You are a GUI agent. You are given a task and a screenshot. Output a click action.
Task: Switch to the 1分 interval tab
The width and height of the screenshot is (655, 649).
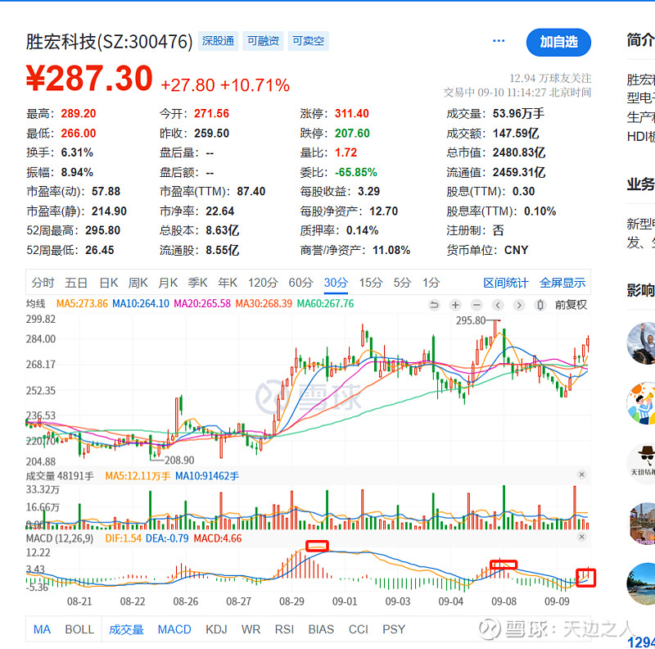coord(431,283)
